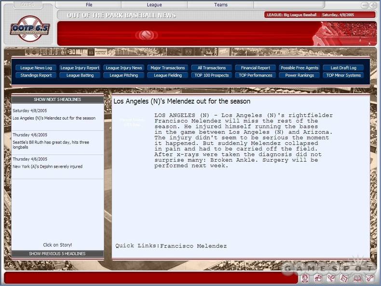
Task: Open the League menu
Action: 154,5
